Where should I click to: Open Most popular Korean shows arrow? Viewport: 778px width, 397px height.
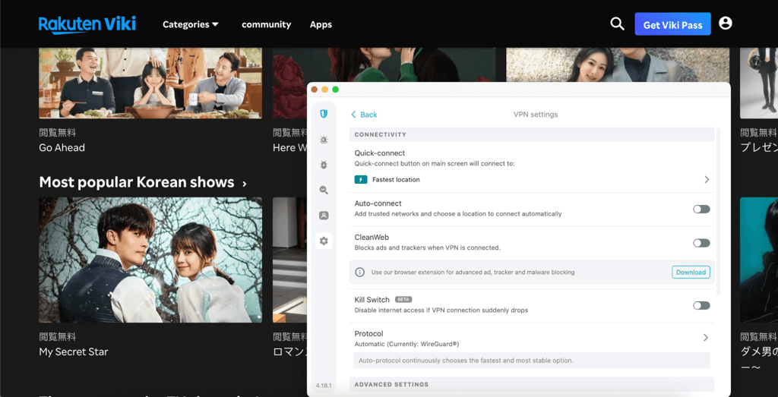[244, 184]
